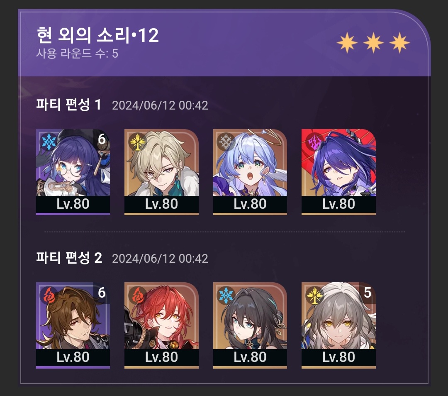Click Lightning element icon on Acheron portrait

[x=314, y=142]
